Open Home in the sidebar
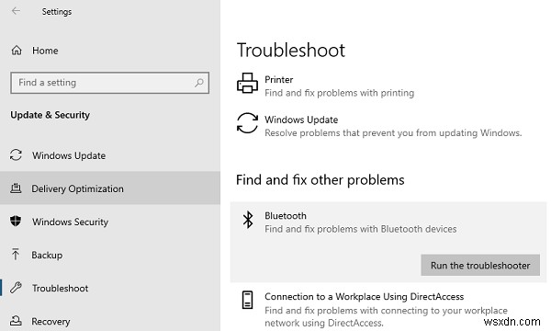 45,51
